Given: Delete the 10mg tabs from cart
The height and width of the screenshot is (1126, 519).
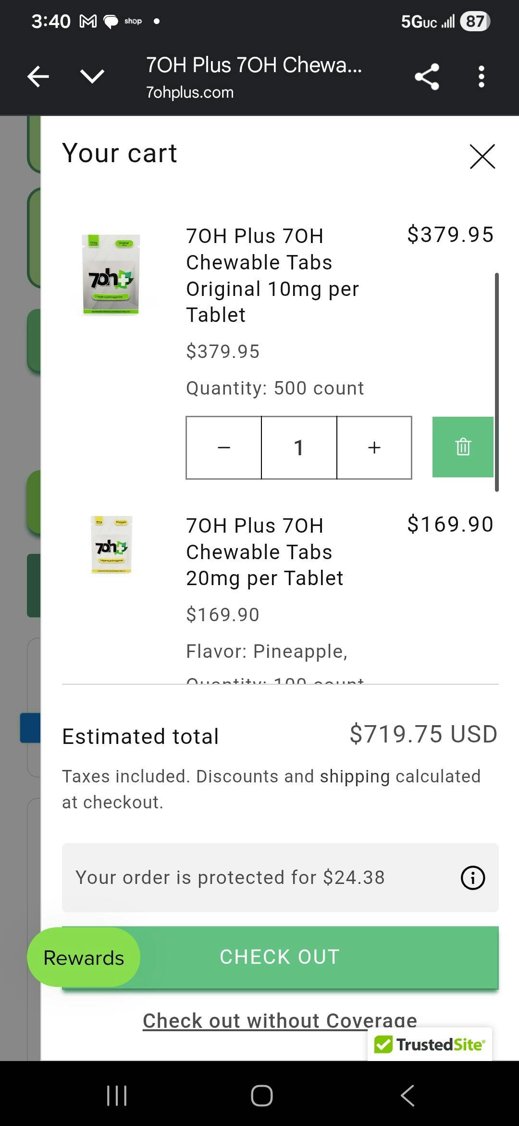Looking at the screenshot, I should tap(463, 447).
